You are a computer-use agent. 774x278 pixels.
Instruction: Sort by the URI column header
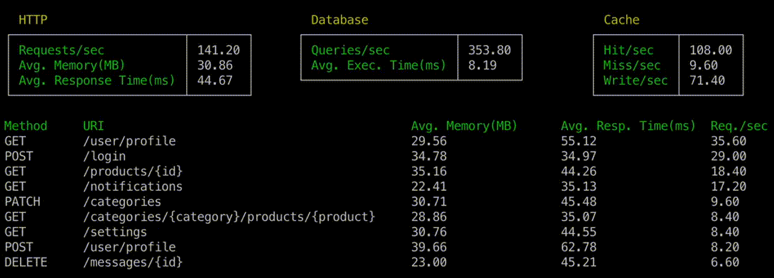click(94, 126)
